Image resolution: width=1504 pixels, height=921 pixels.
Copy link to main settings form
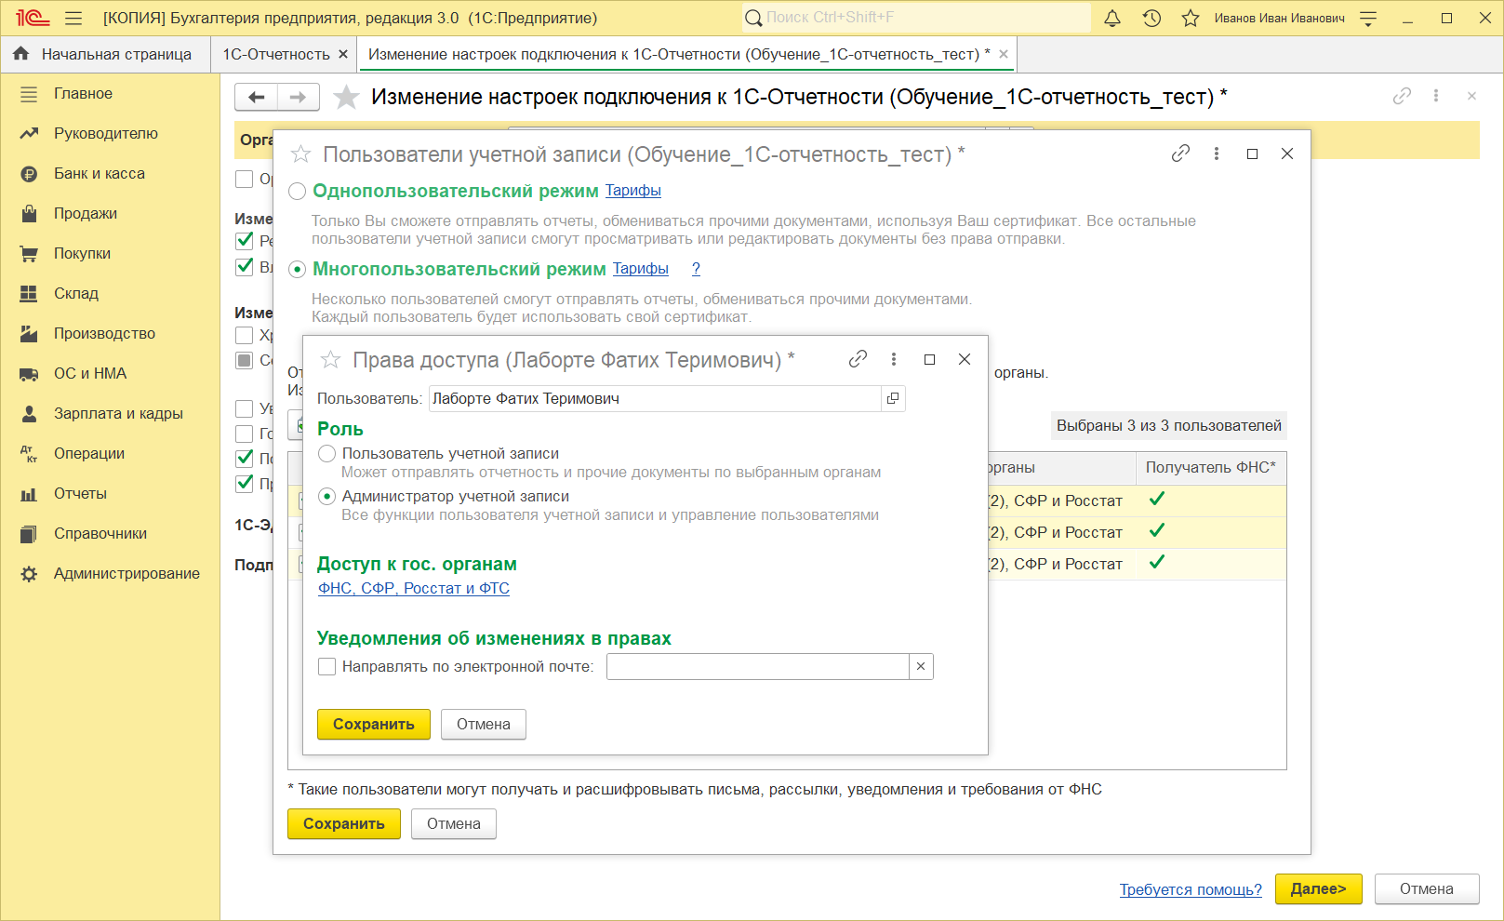pyautogui.click(x=1402, y=96)
